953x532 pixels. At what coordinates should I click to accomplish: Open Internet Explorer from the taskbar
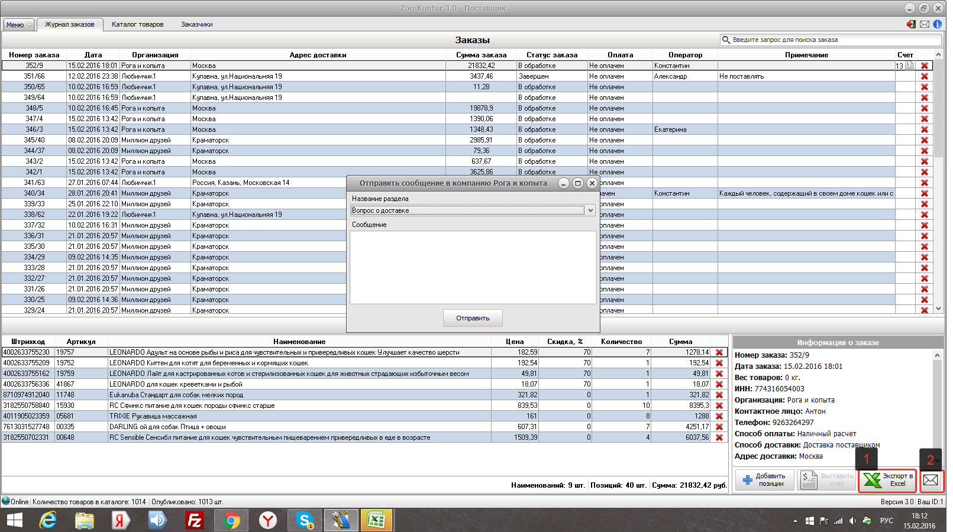[x=48, y=520]
